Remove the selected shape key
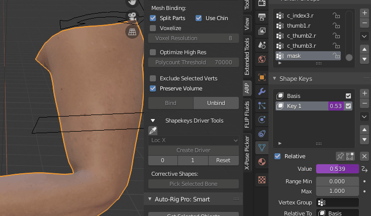 pos(364,103)
